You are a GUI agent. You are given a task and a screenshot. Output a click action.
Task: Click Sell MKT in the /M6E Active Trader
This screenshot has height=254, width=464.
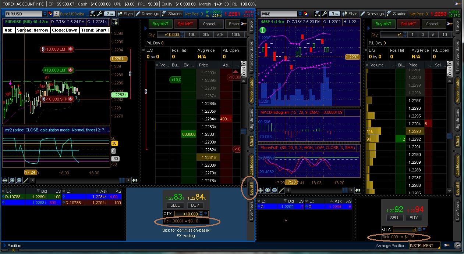(x=408, y=24)
